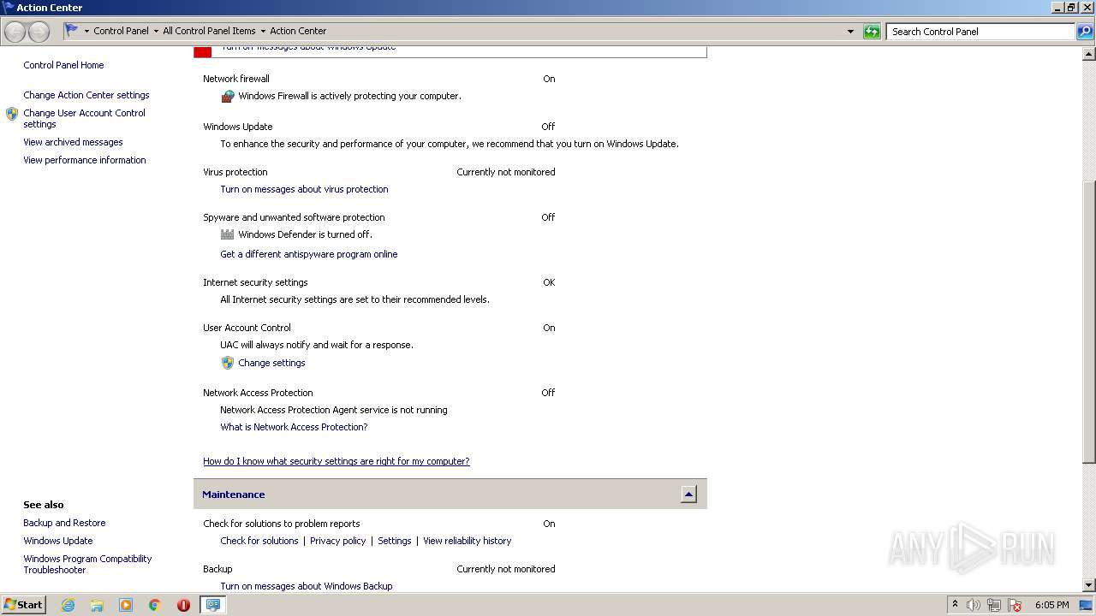The width and height of the screenshot is (1096, 616).
Task: Click the volume speaker tray icon
Action: [x=974, y=605]
